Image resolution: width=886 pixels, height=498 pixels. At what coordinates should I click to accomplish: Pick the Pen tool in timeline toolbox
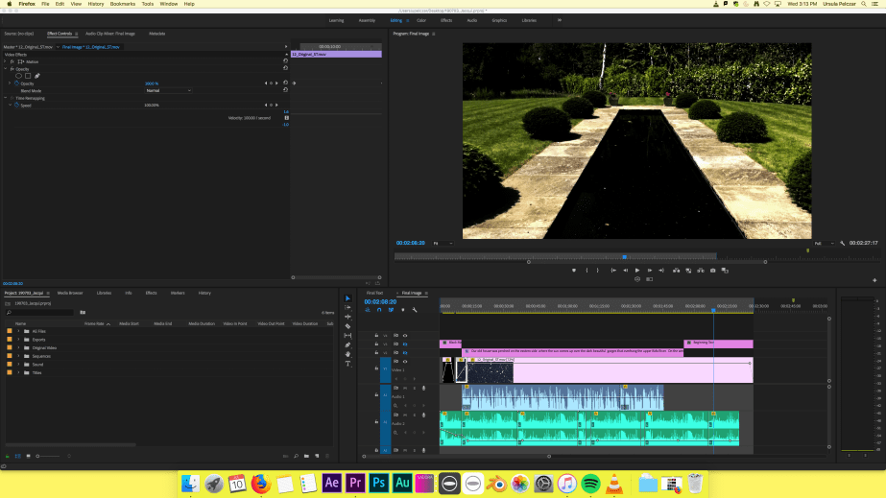point(347,344)
